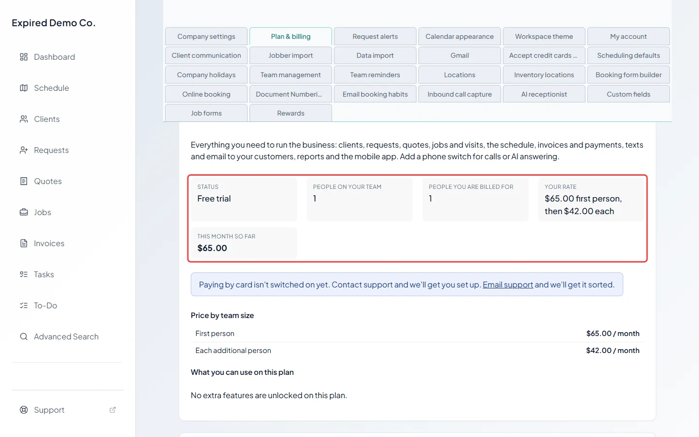Click the Requests person-plus icon
Screen dimensions: 699x437
click(24, 150)
